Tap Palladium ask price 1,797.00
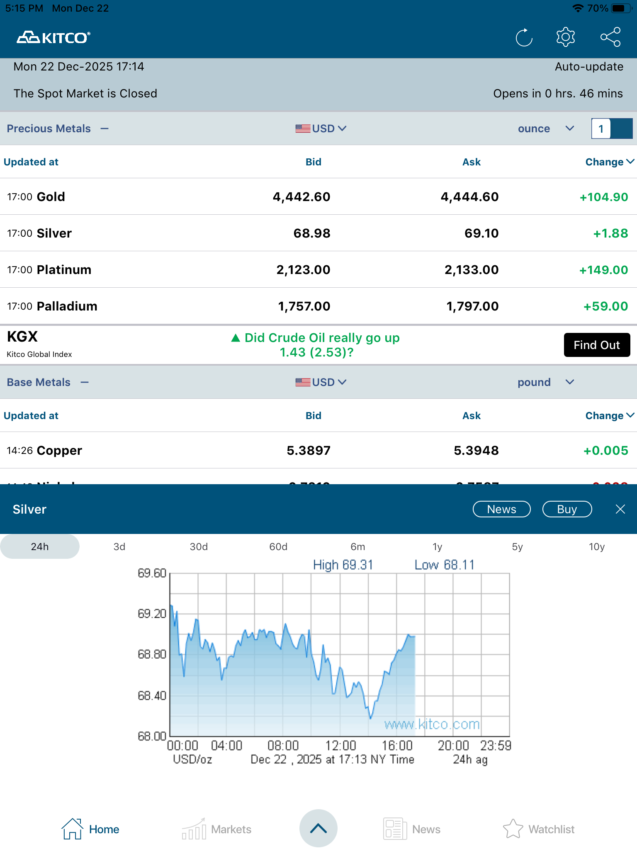The image size is (637, 849). click(x=472, y=306)
